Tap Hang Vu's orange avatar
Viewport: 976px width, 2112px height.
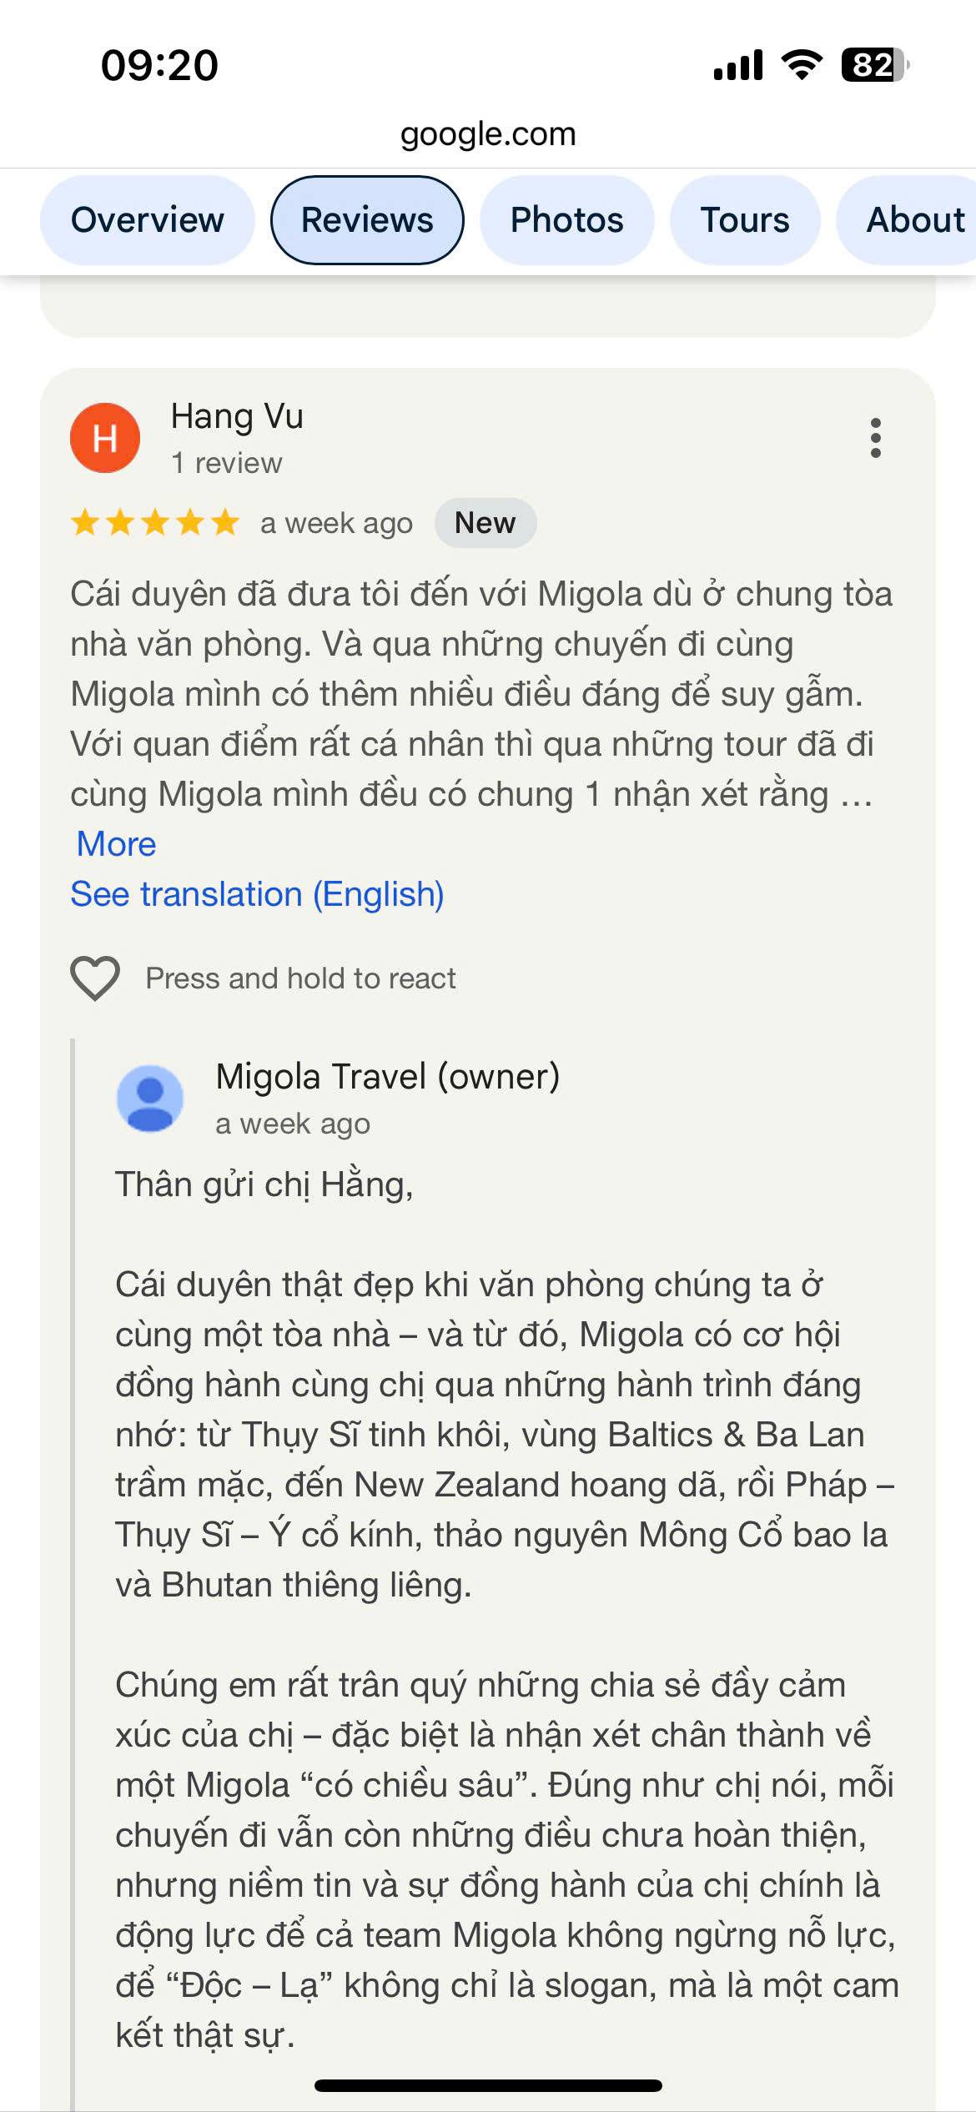(x=105, y=438)
